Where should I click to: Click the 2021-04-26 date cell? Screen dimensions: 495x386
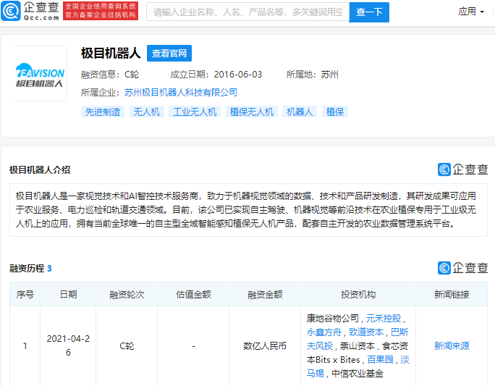coord(68,345)
